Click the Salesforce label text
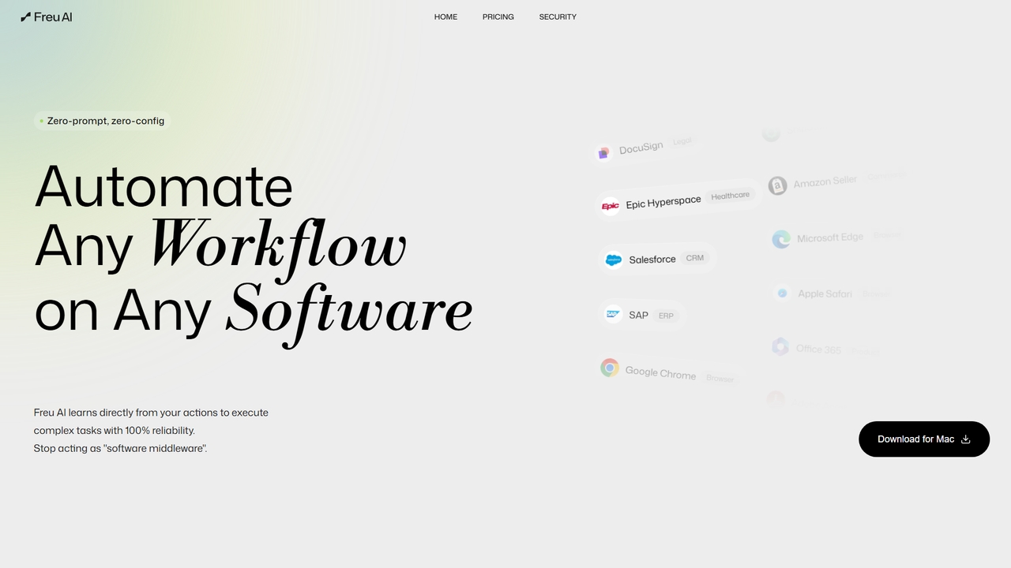 click(652, 260)
